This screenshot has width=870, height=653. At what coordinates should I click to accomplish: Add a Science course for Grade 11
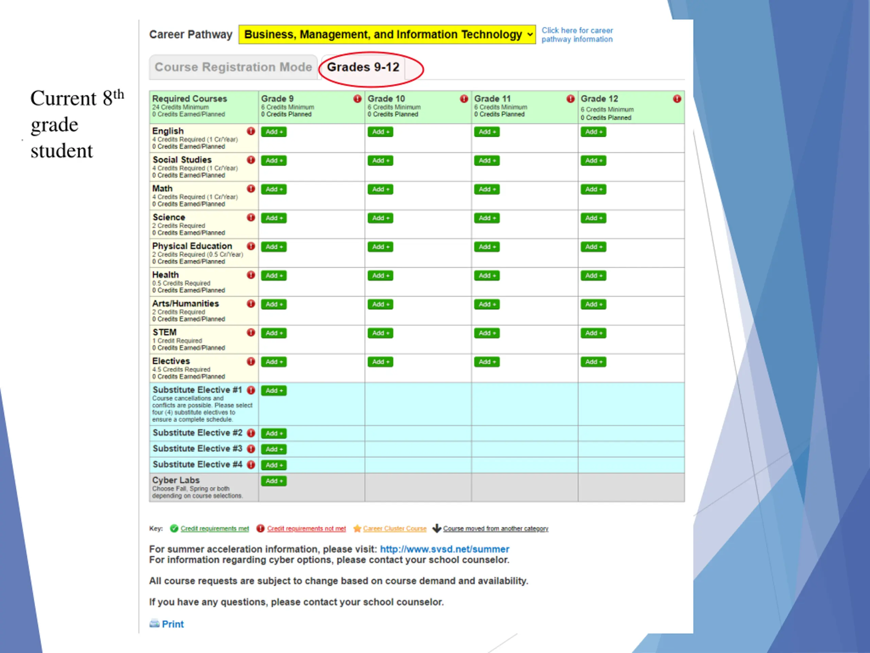(487, 218)
